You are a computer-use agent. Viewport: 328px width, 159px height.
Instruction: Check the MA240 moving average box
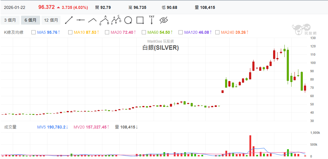pos(217,32)
